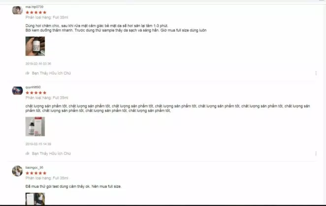Open three-dot menu on quynhltt90's review
This screenshot has width=326, height=206.
pos(316,154)
